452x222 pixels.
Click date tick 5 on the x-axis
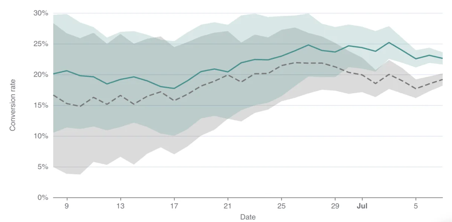click(415, 206)
